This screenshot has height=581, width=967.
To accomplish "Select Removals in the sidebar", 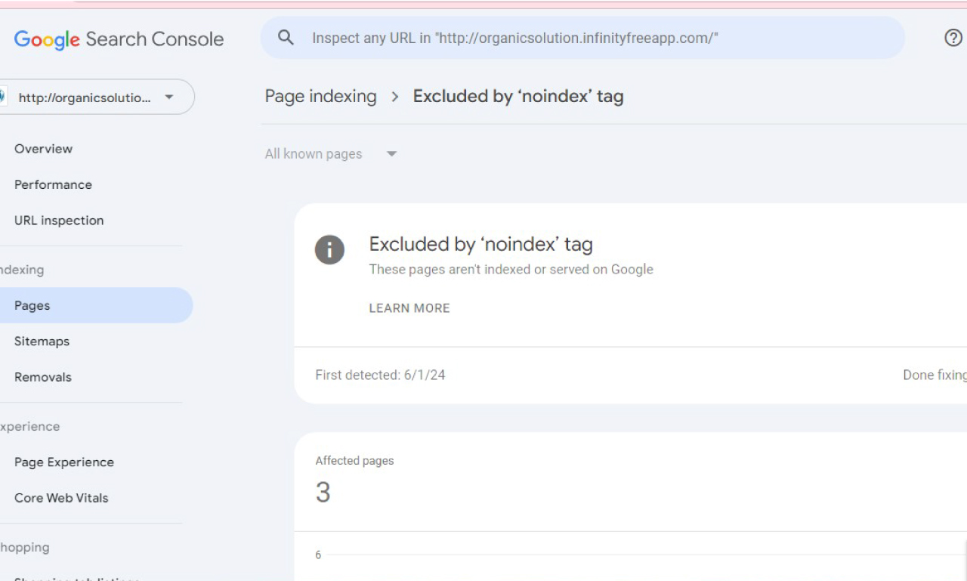I will pyautogui.click(x=43, y=376).
